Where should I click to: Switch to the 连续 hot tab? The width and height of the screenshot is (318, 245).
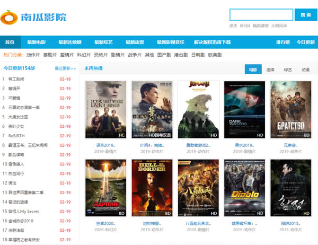point(270,69)
